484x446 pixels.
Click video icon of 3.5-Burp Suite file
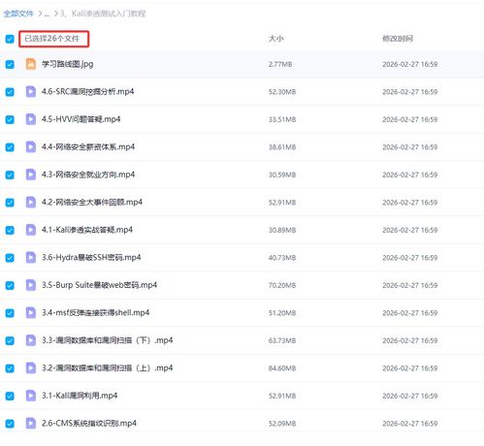pos(31,285)
